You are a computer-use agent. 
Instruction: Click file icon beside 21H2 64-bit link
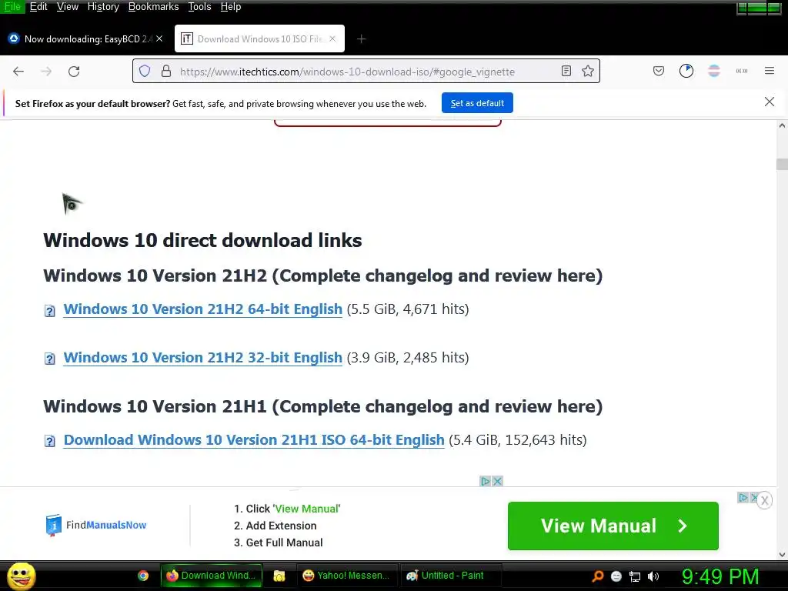pos(50,311)
